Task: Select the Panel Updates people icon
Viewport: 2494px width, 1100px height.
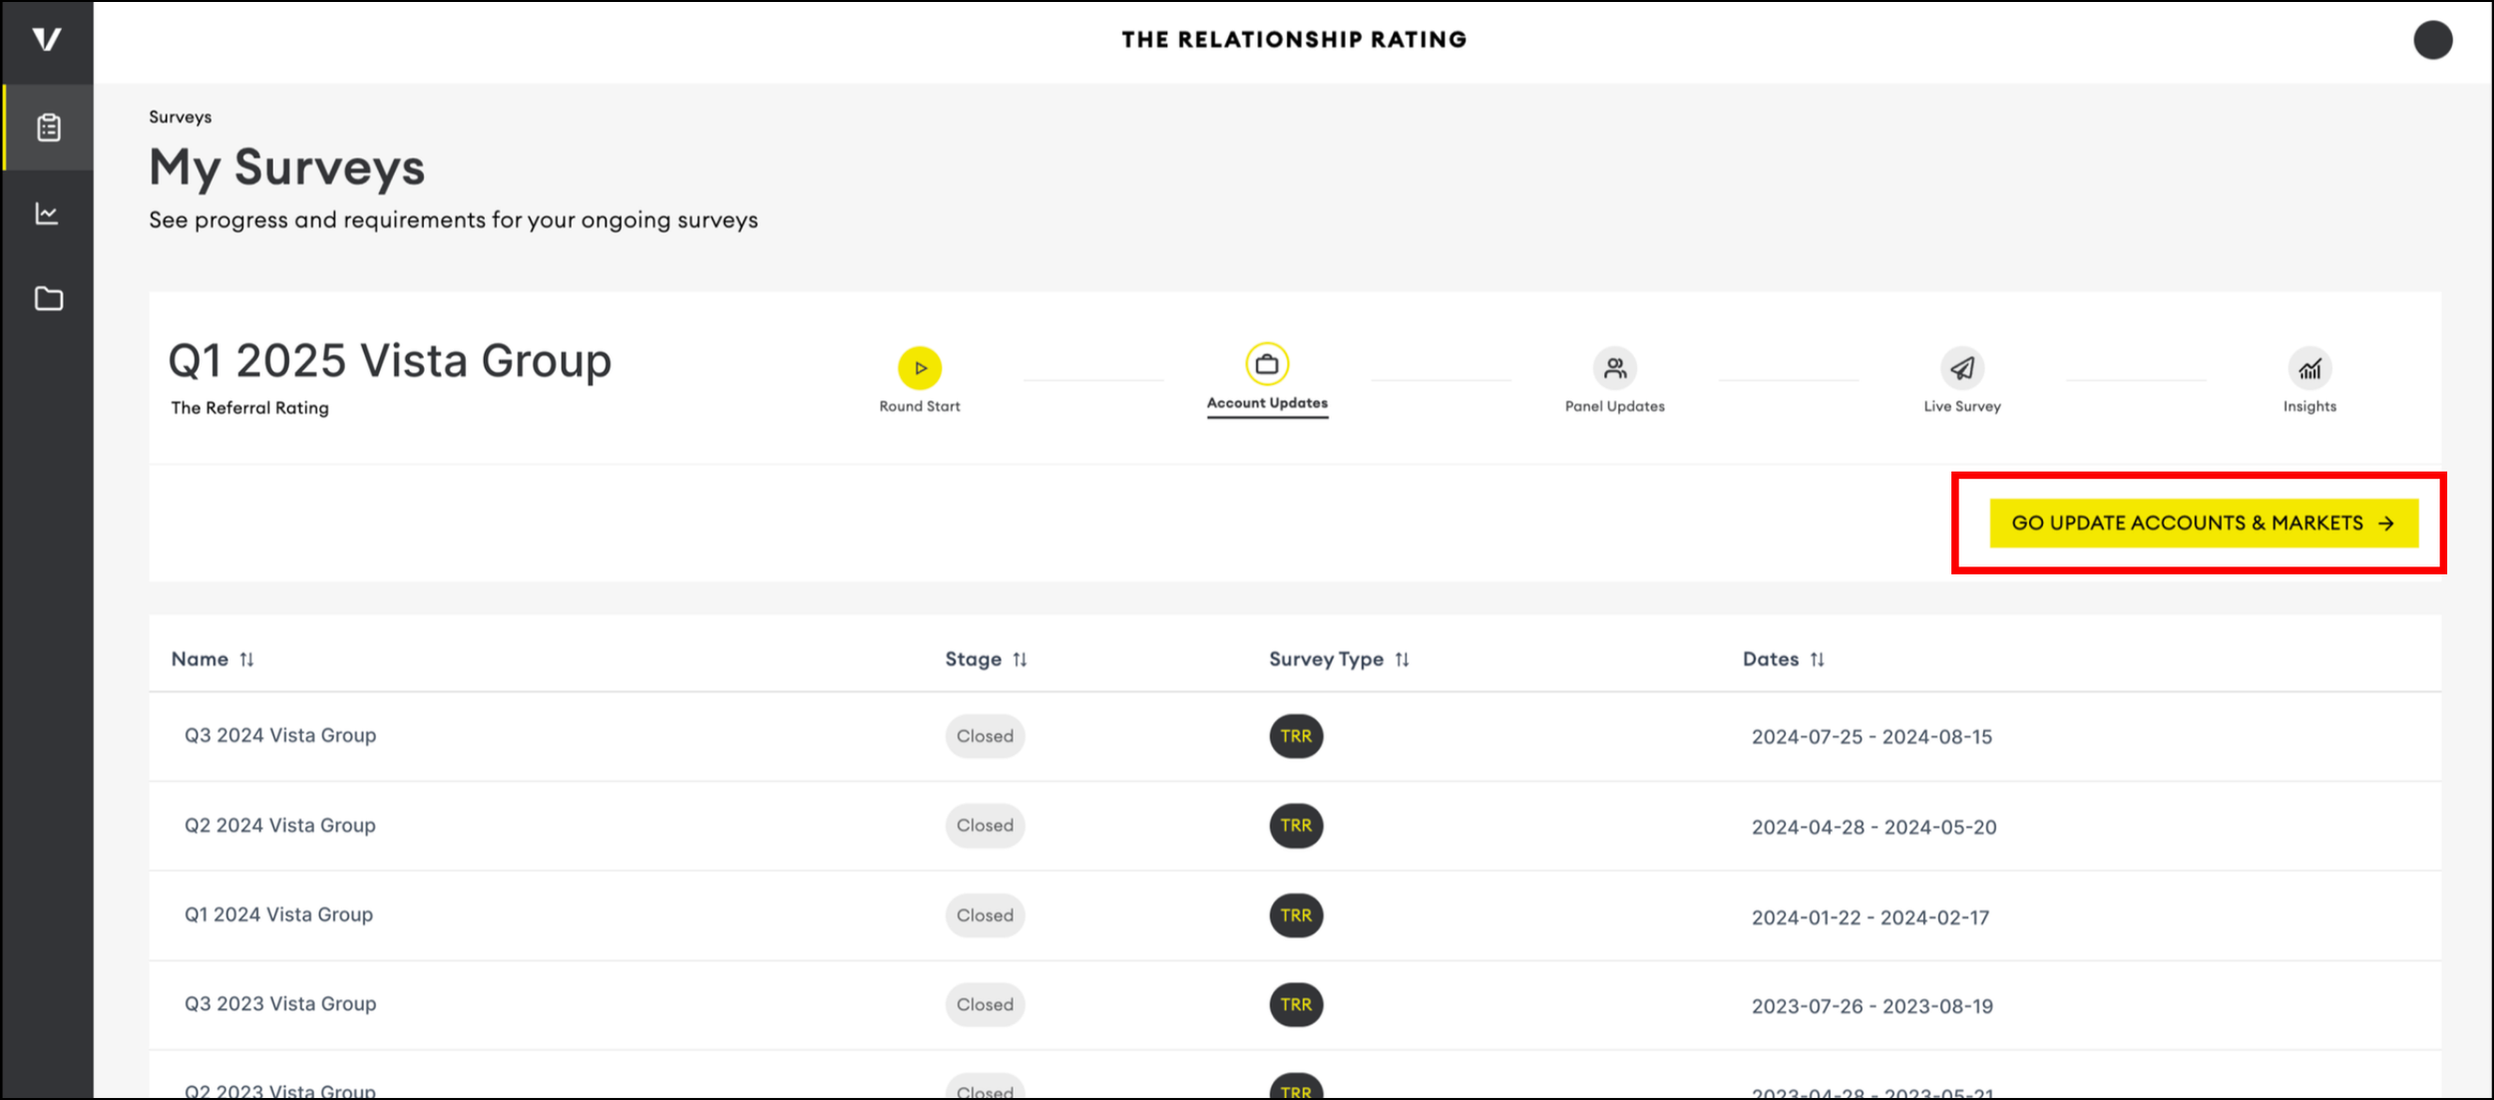Action: (x=1613, y=369)
